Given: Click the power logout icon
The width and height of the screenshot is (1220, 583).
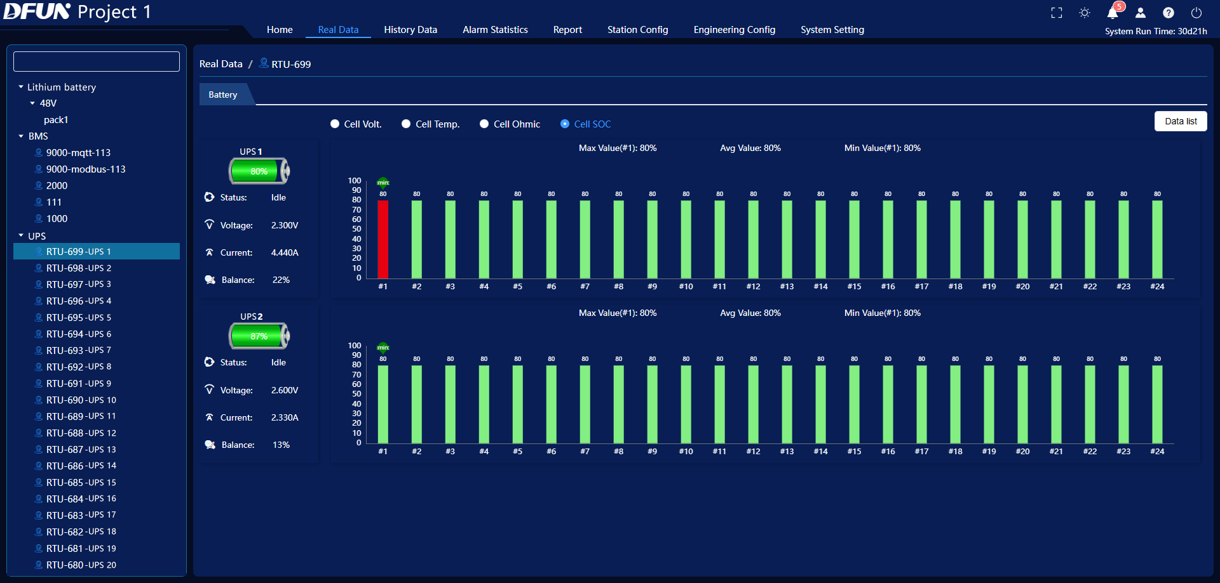Looking at the screenshot, I should [1196, 13].
